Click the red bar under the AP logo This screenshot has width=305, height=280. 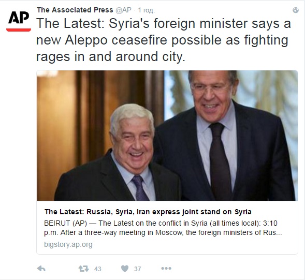pos(19,30)
